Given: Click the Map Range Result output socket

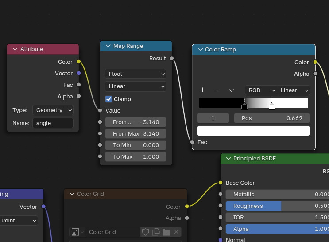Looking at the screenshot, I should pyautogui.click(x=172, y=58).
